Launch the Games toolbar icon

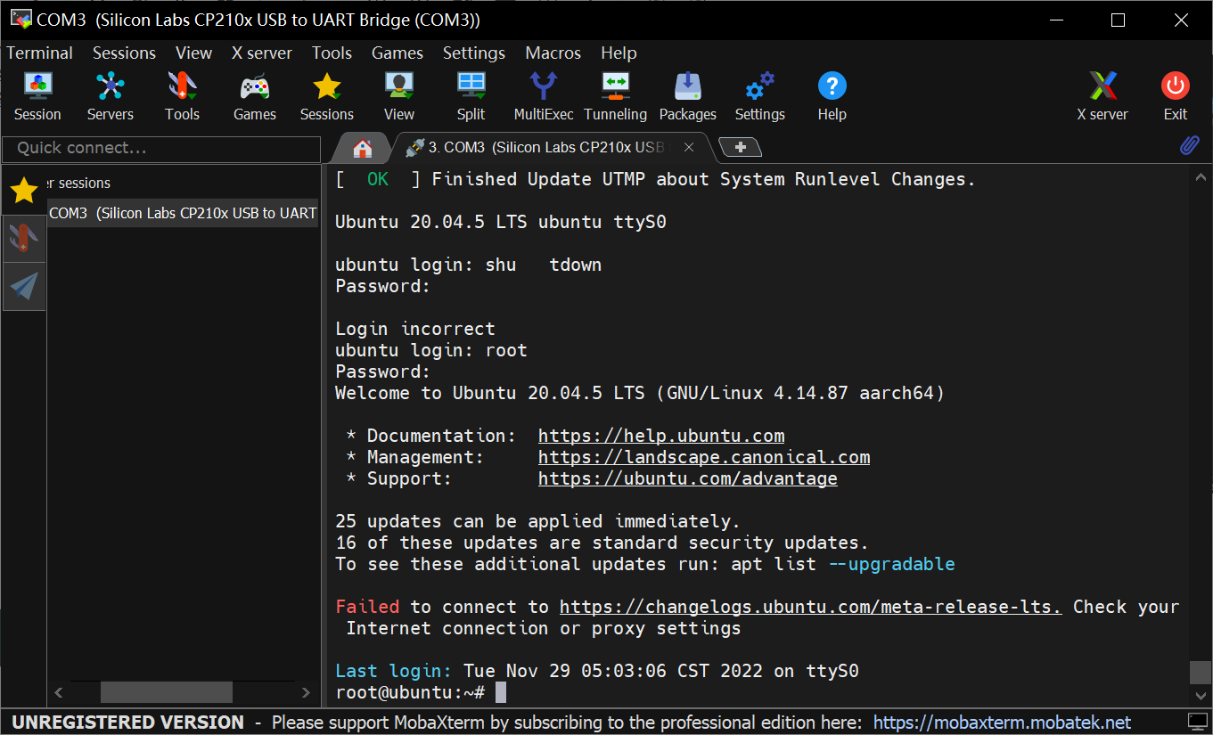coord(255,96)
